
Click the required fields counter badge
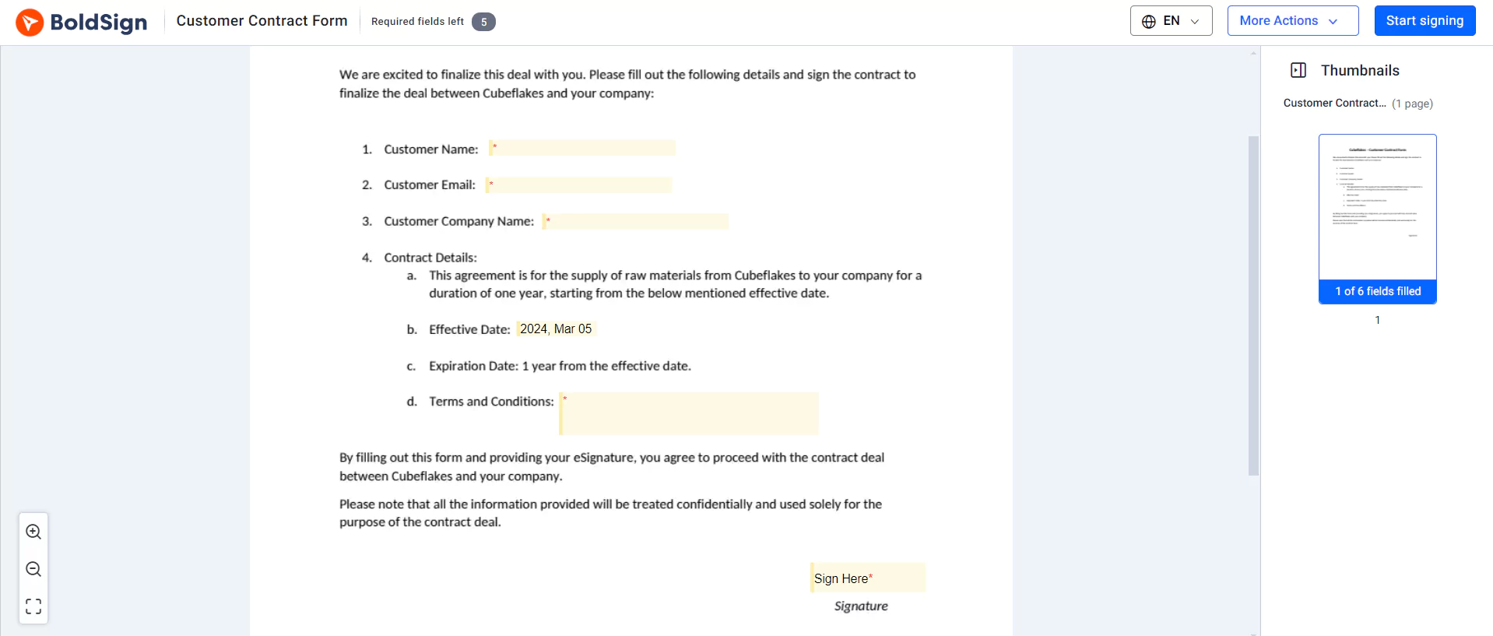483,21
